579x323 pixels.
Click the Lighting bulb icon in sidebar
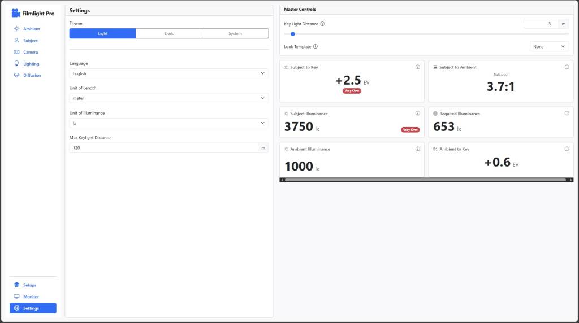click(x=16, y=63)
